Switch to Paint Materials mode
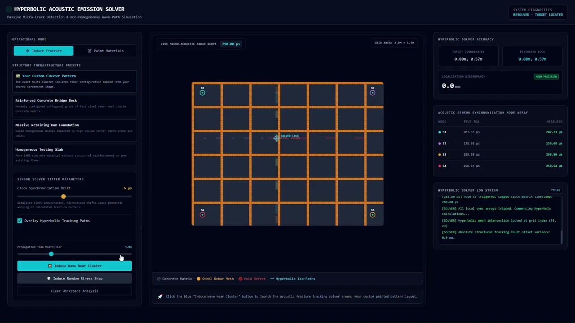 tap(106, 51)
